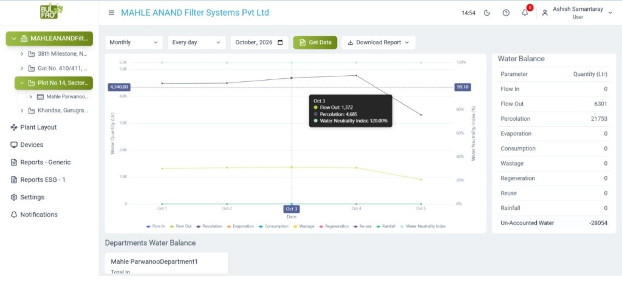
Task: Click the Water Balance panel heading
Action: click(x=521, y=59)
